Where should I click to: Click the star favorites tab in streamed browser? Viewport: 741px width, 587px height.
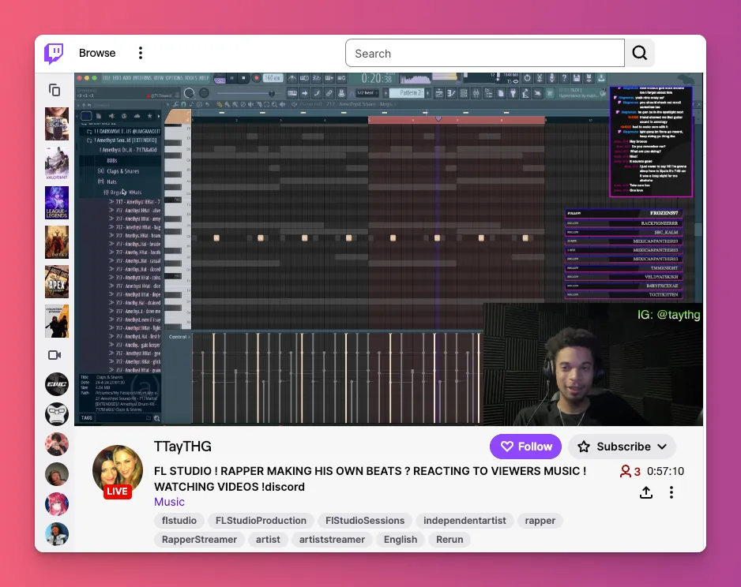(x=150, y=116)
